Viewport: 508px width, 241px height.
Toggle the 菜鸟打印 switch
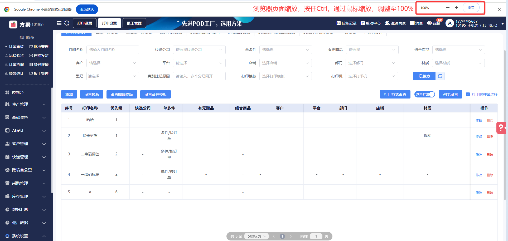click(x=425, y=94)
